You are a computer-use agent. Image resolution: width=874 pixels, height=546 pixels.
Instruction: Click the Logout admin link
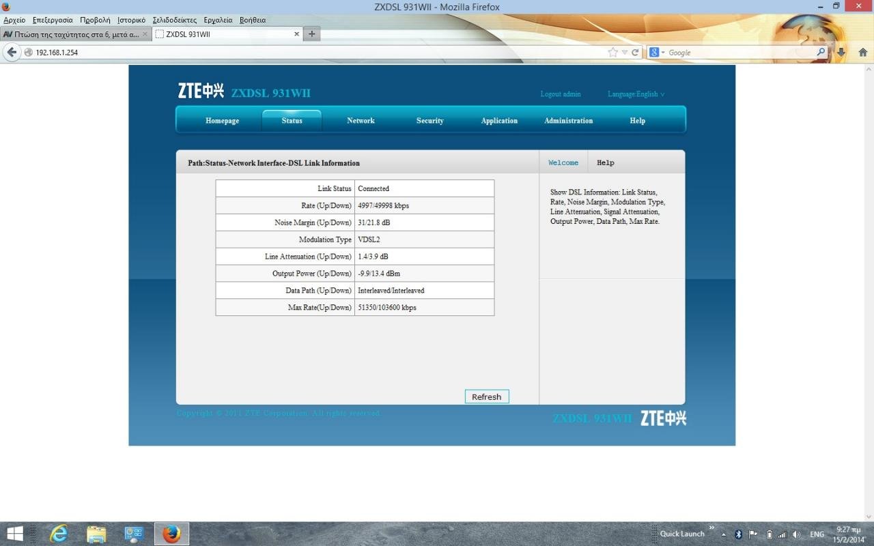point(561,94)
